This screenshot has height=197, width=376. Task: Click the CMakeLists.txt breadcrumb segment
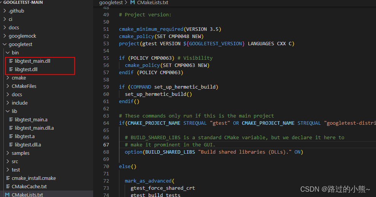click(x=152, y=2)
